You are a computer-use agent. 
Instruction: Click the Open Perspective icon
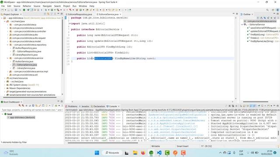(x=273, y=10)
